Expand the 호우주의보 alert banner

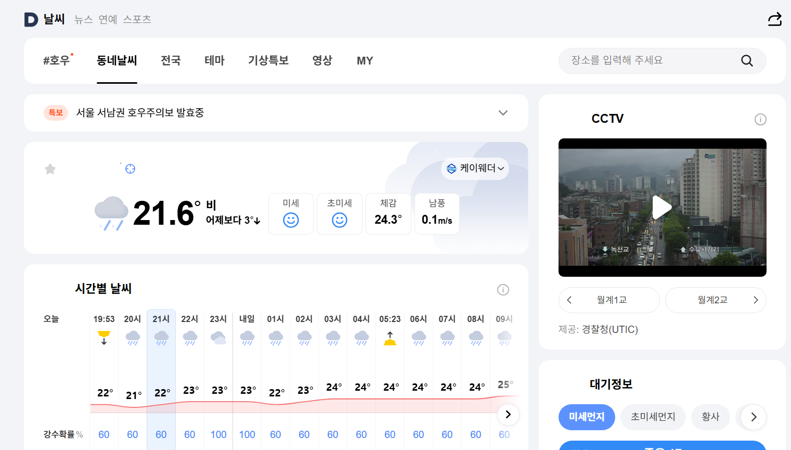tap(502, 112)
